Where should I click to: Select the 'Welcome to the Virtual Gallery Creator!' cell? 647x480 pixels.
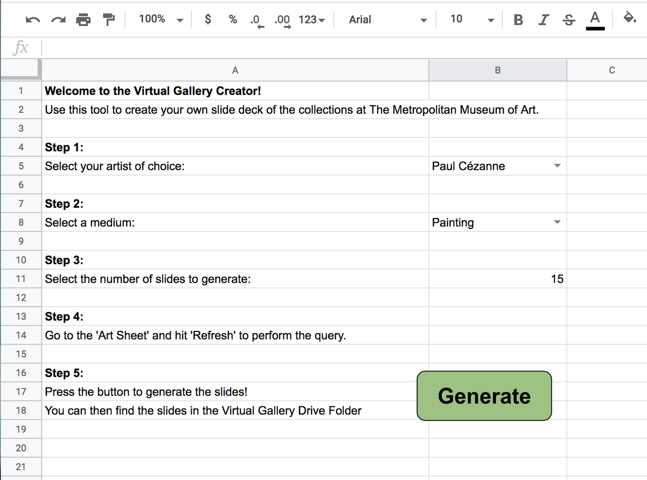point(235,91)
